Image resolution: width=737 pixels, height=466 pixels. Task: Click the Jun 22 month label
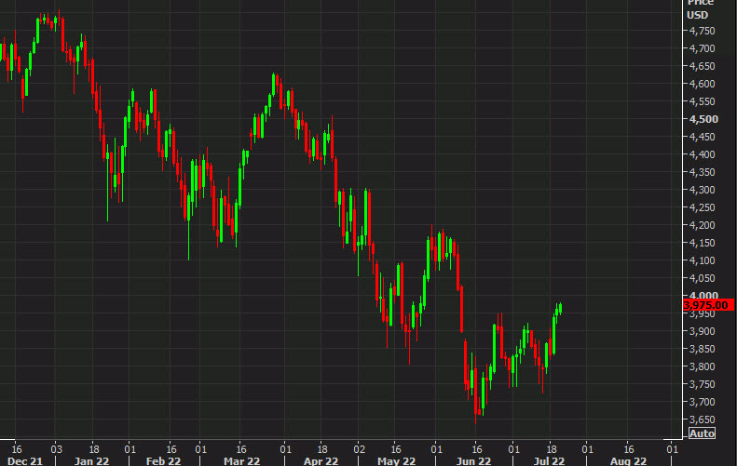point(473,461)
